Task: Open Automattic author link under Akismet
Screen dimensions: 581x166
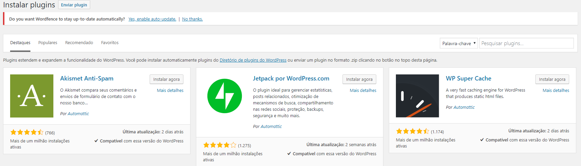Action: 78,114
